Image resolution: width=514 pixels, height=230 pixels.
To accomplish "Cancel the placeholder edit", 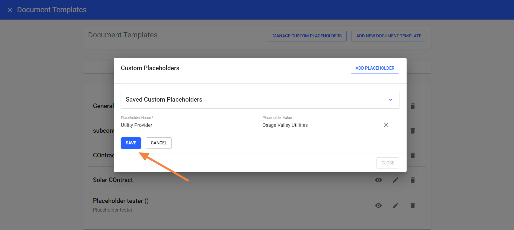I will point(159,143).
